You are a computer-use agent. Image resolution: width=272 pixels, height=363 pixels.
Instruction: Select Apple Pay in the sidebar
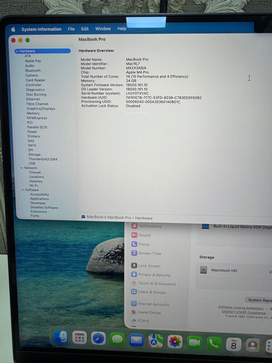pyautogui.click(x=33, y=61)
